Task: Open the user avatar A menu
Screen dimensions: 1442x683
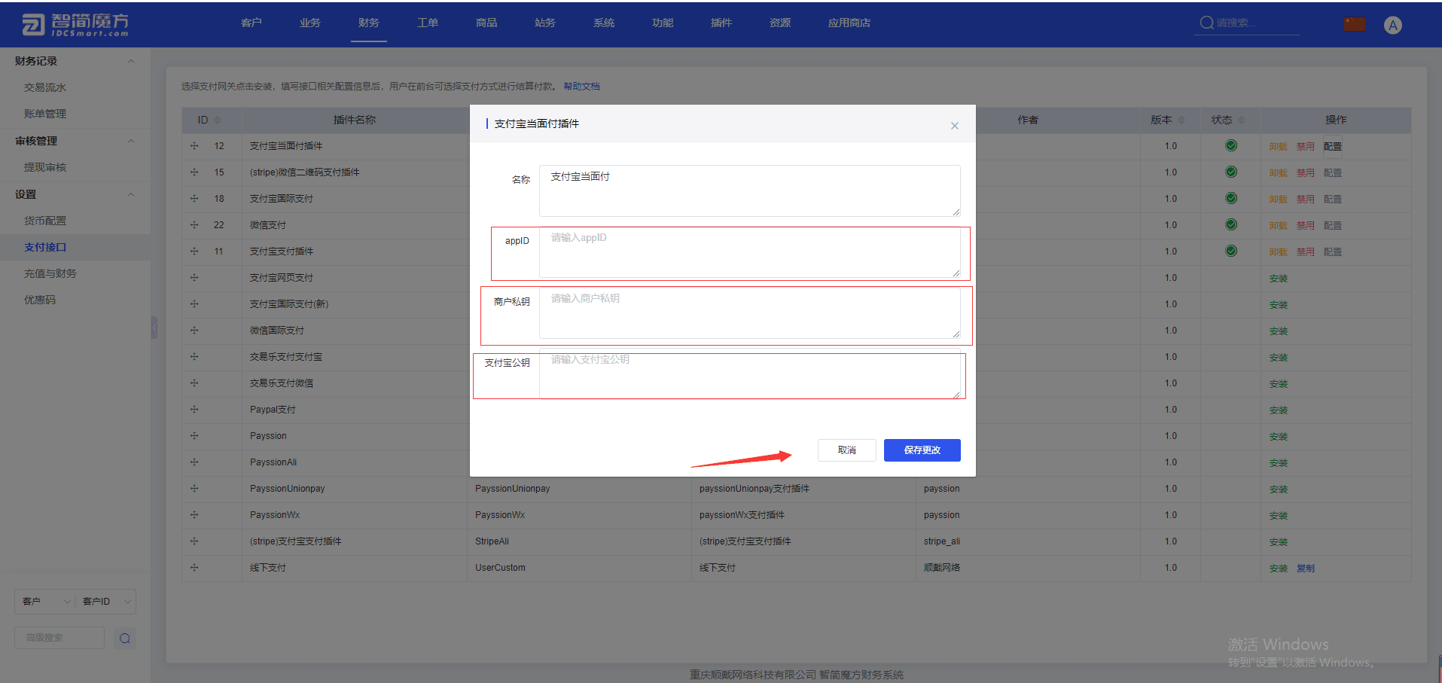Action: 1393,25
